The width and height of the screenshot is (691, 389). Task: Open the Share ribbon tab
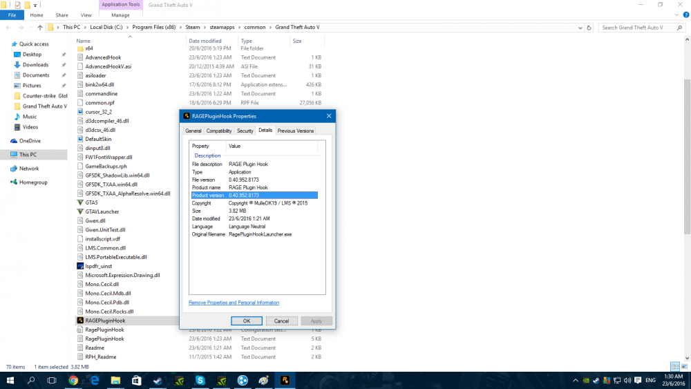pyautogui.click(x=61, y=15)
